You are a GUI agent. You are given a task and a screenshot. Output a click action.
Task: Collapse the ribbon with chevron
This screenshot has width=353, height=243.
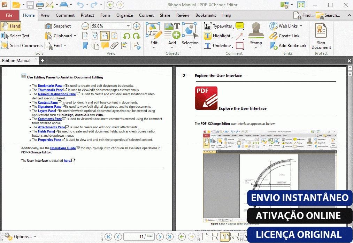349,15
